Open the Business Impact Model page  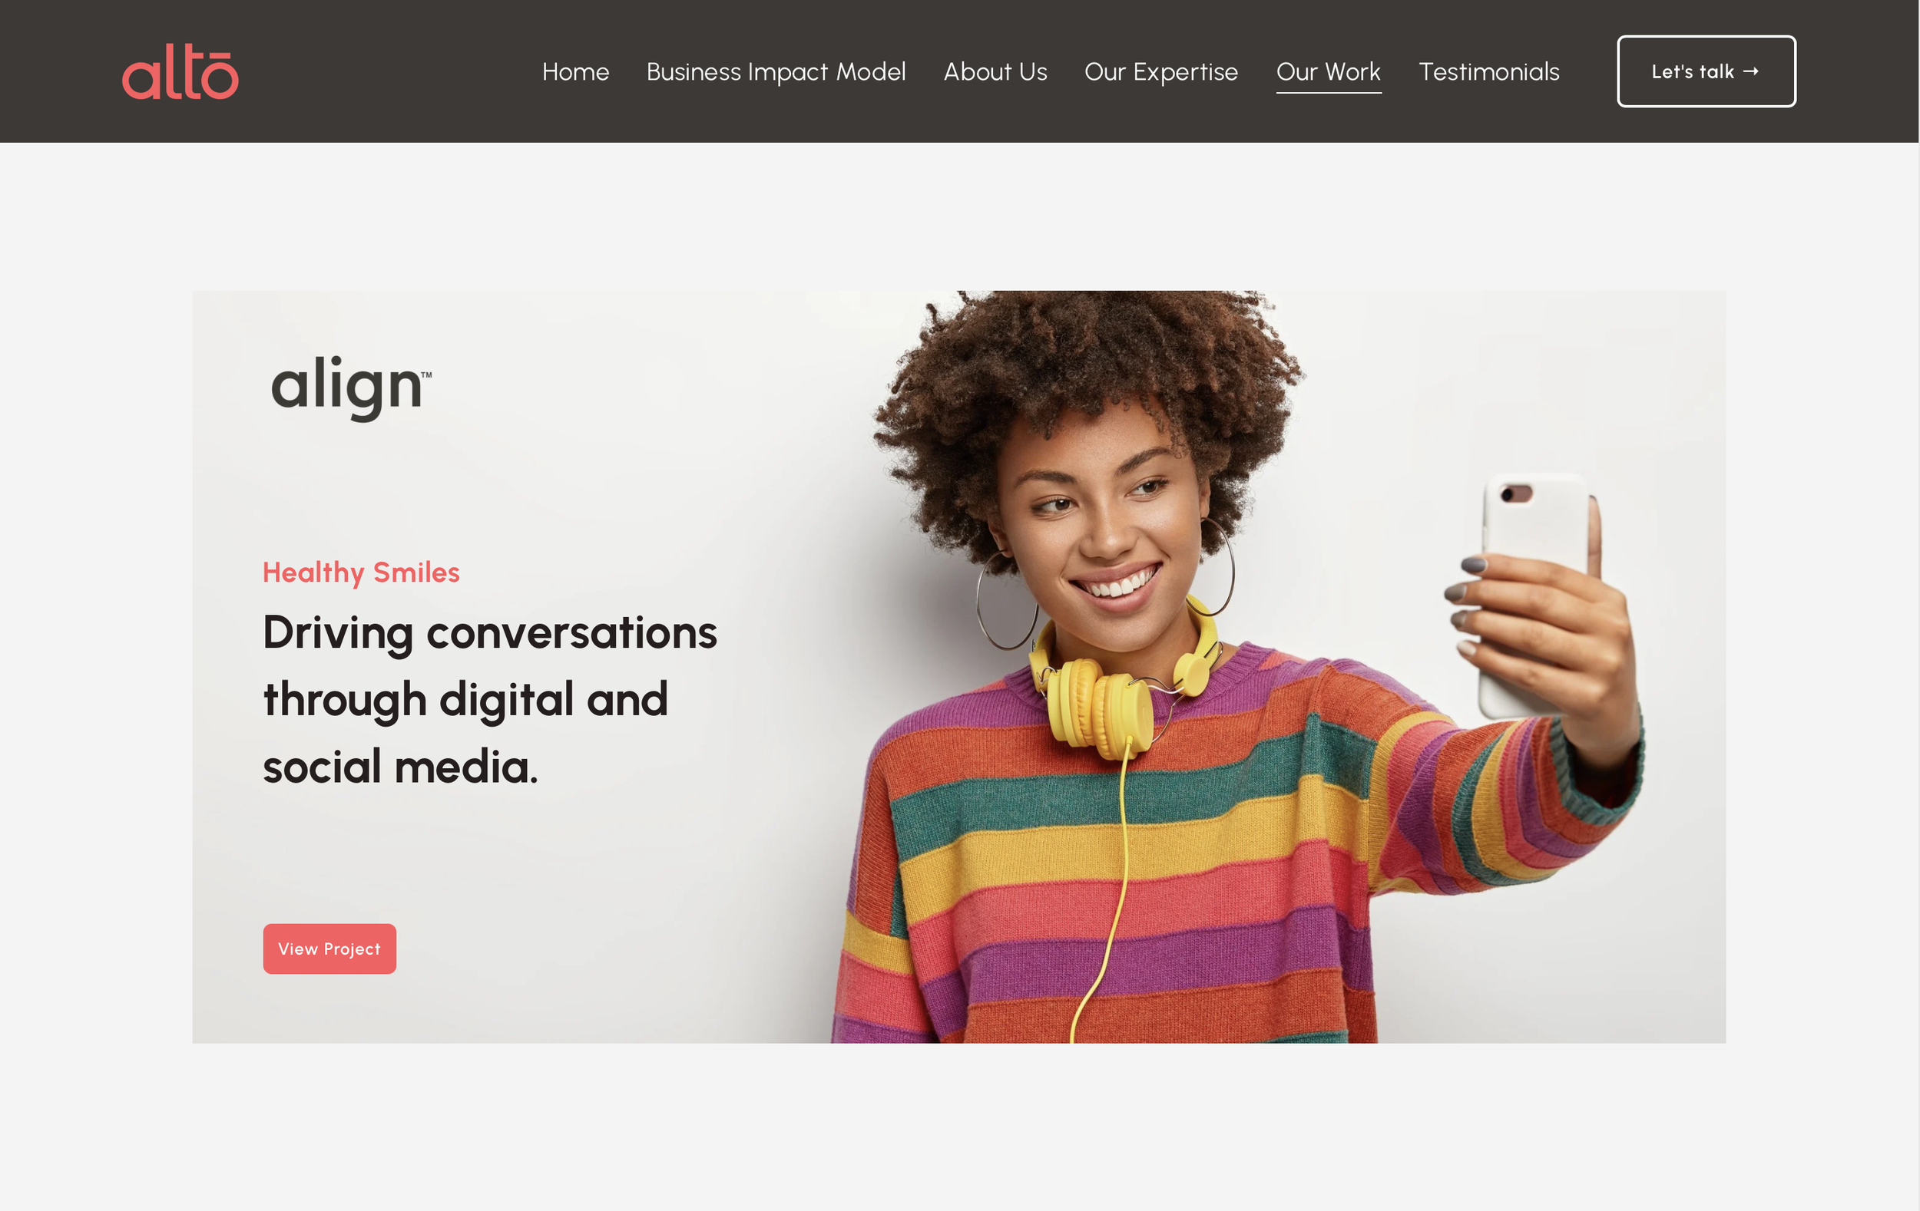(776, 71)
